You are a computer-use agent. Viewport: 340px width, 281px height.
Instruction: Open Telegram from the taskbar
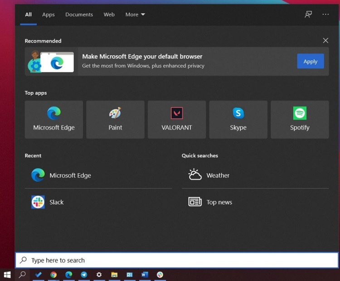[84, 275]
